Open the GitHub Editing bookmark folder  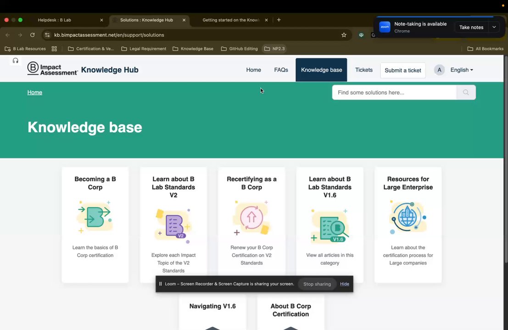pyautogui.click(x=240, y=49)
